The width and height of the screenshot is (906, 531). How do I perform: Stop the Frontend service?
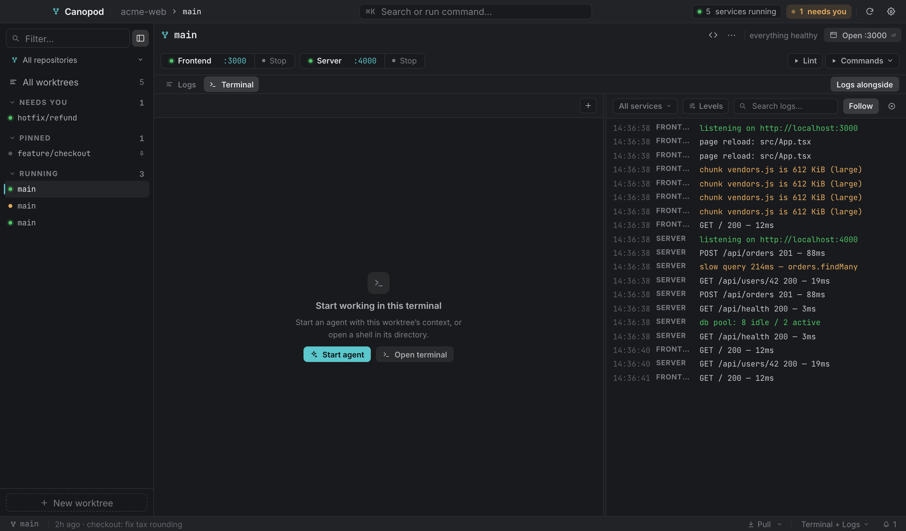coord(274,61)
